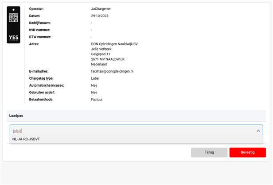Click the Automatische incasso value Nee
This screenshot has width=273, height=185.
tap(94, 85)
